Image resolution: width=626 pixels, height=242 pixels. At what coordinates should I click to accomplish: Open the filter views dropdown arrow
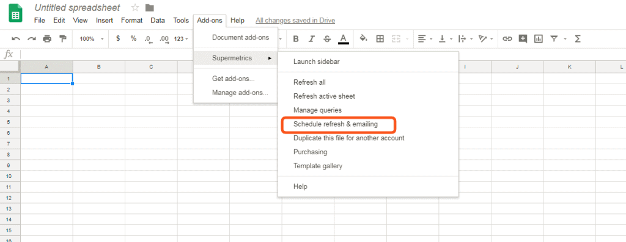[565, 39]
